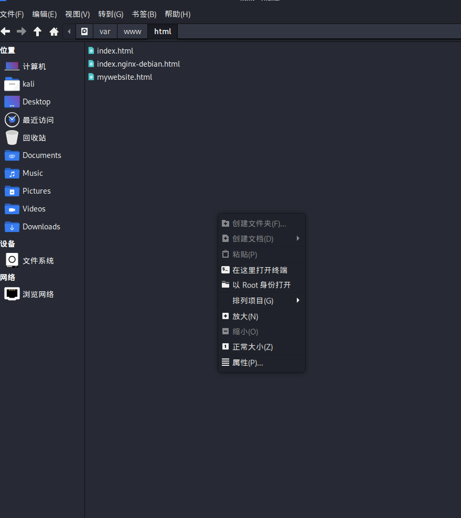Choose 创建文件夹(F)... in context menu
This screenshot has height=518, width=461.
click(x=262, y=224)
